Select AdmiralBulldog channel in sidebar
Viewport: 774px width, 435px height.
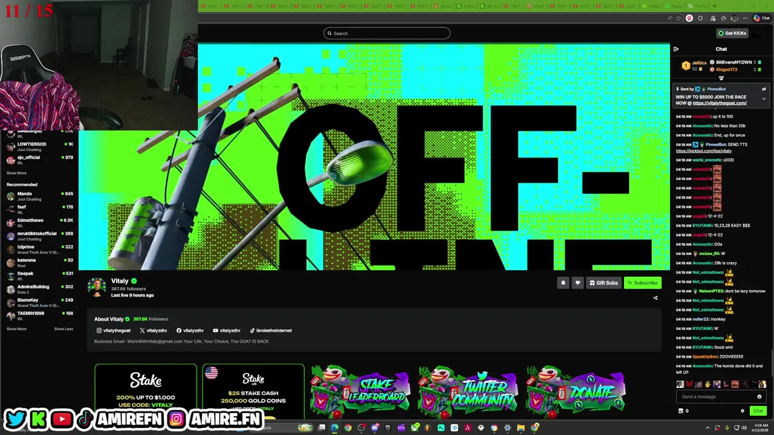39,289
